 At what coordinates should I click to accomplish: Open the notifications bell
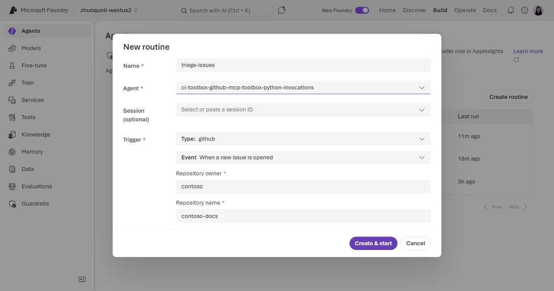[x=511, y=10]
